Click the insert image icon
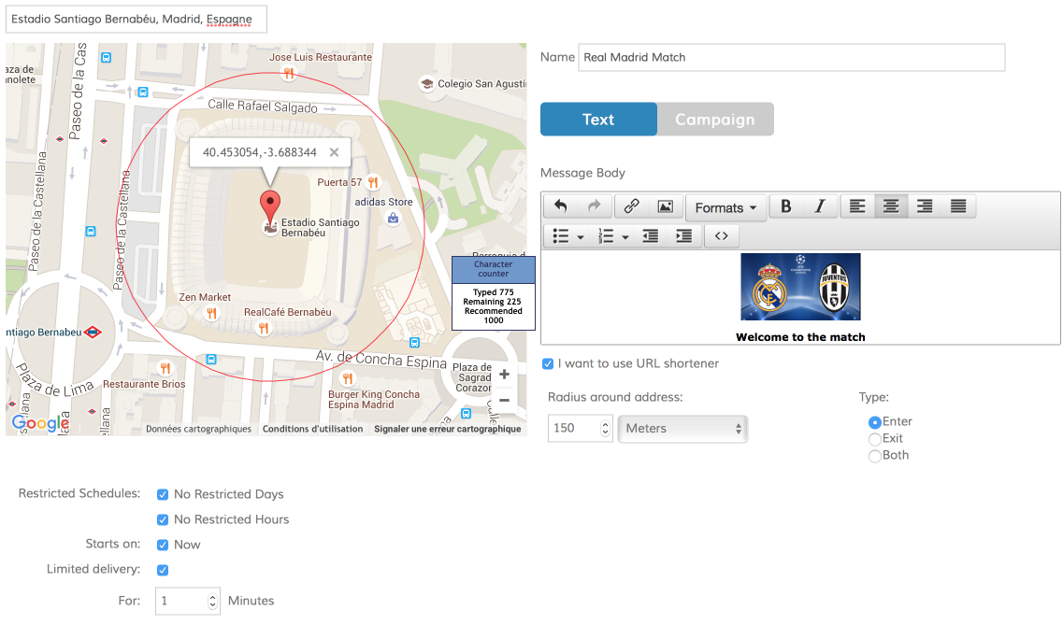Screen dimensions: 1063x624 tap(665, 206)
